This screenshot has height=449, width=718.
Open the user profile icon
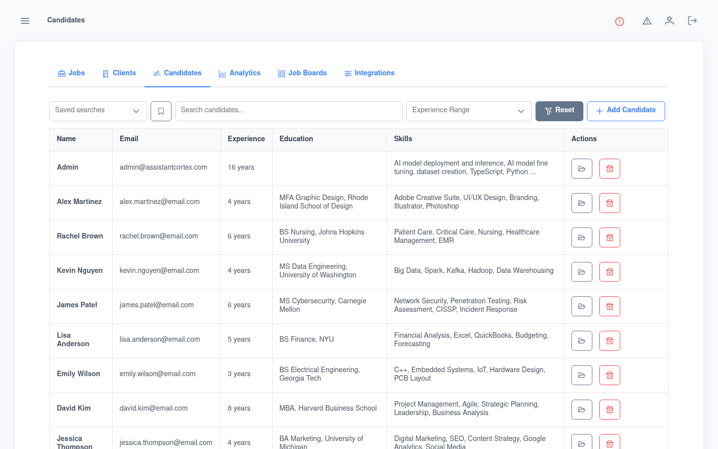670,21
